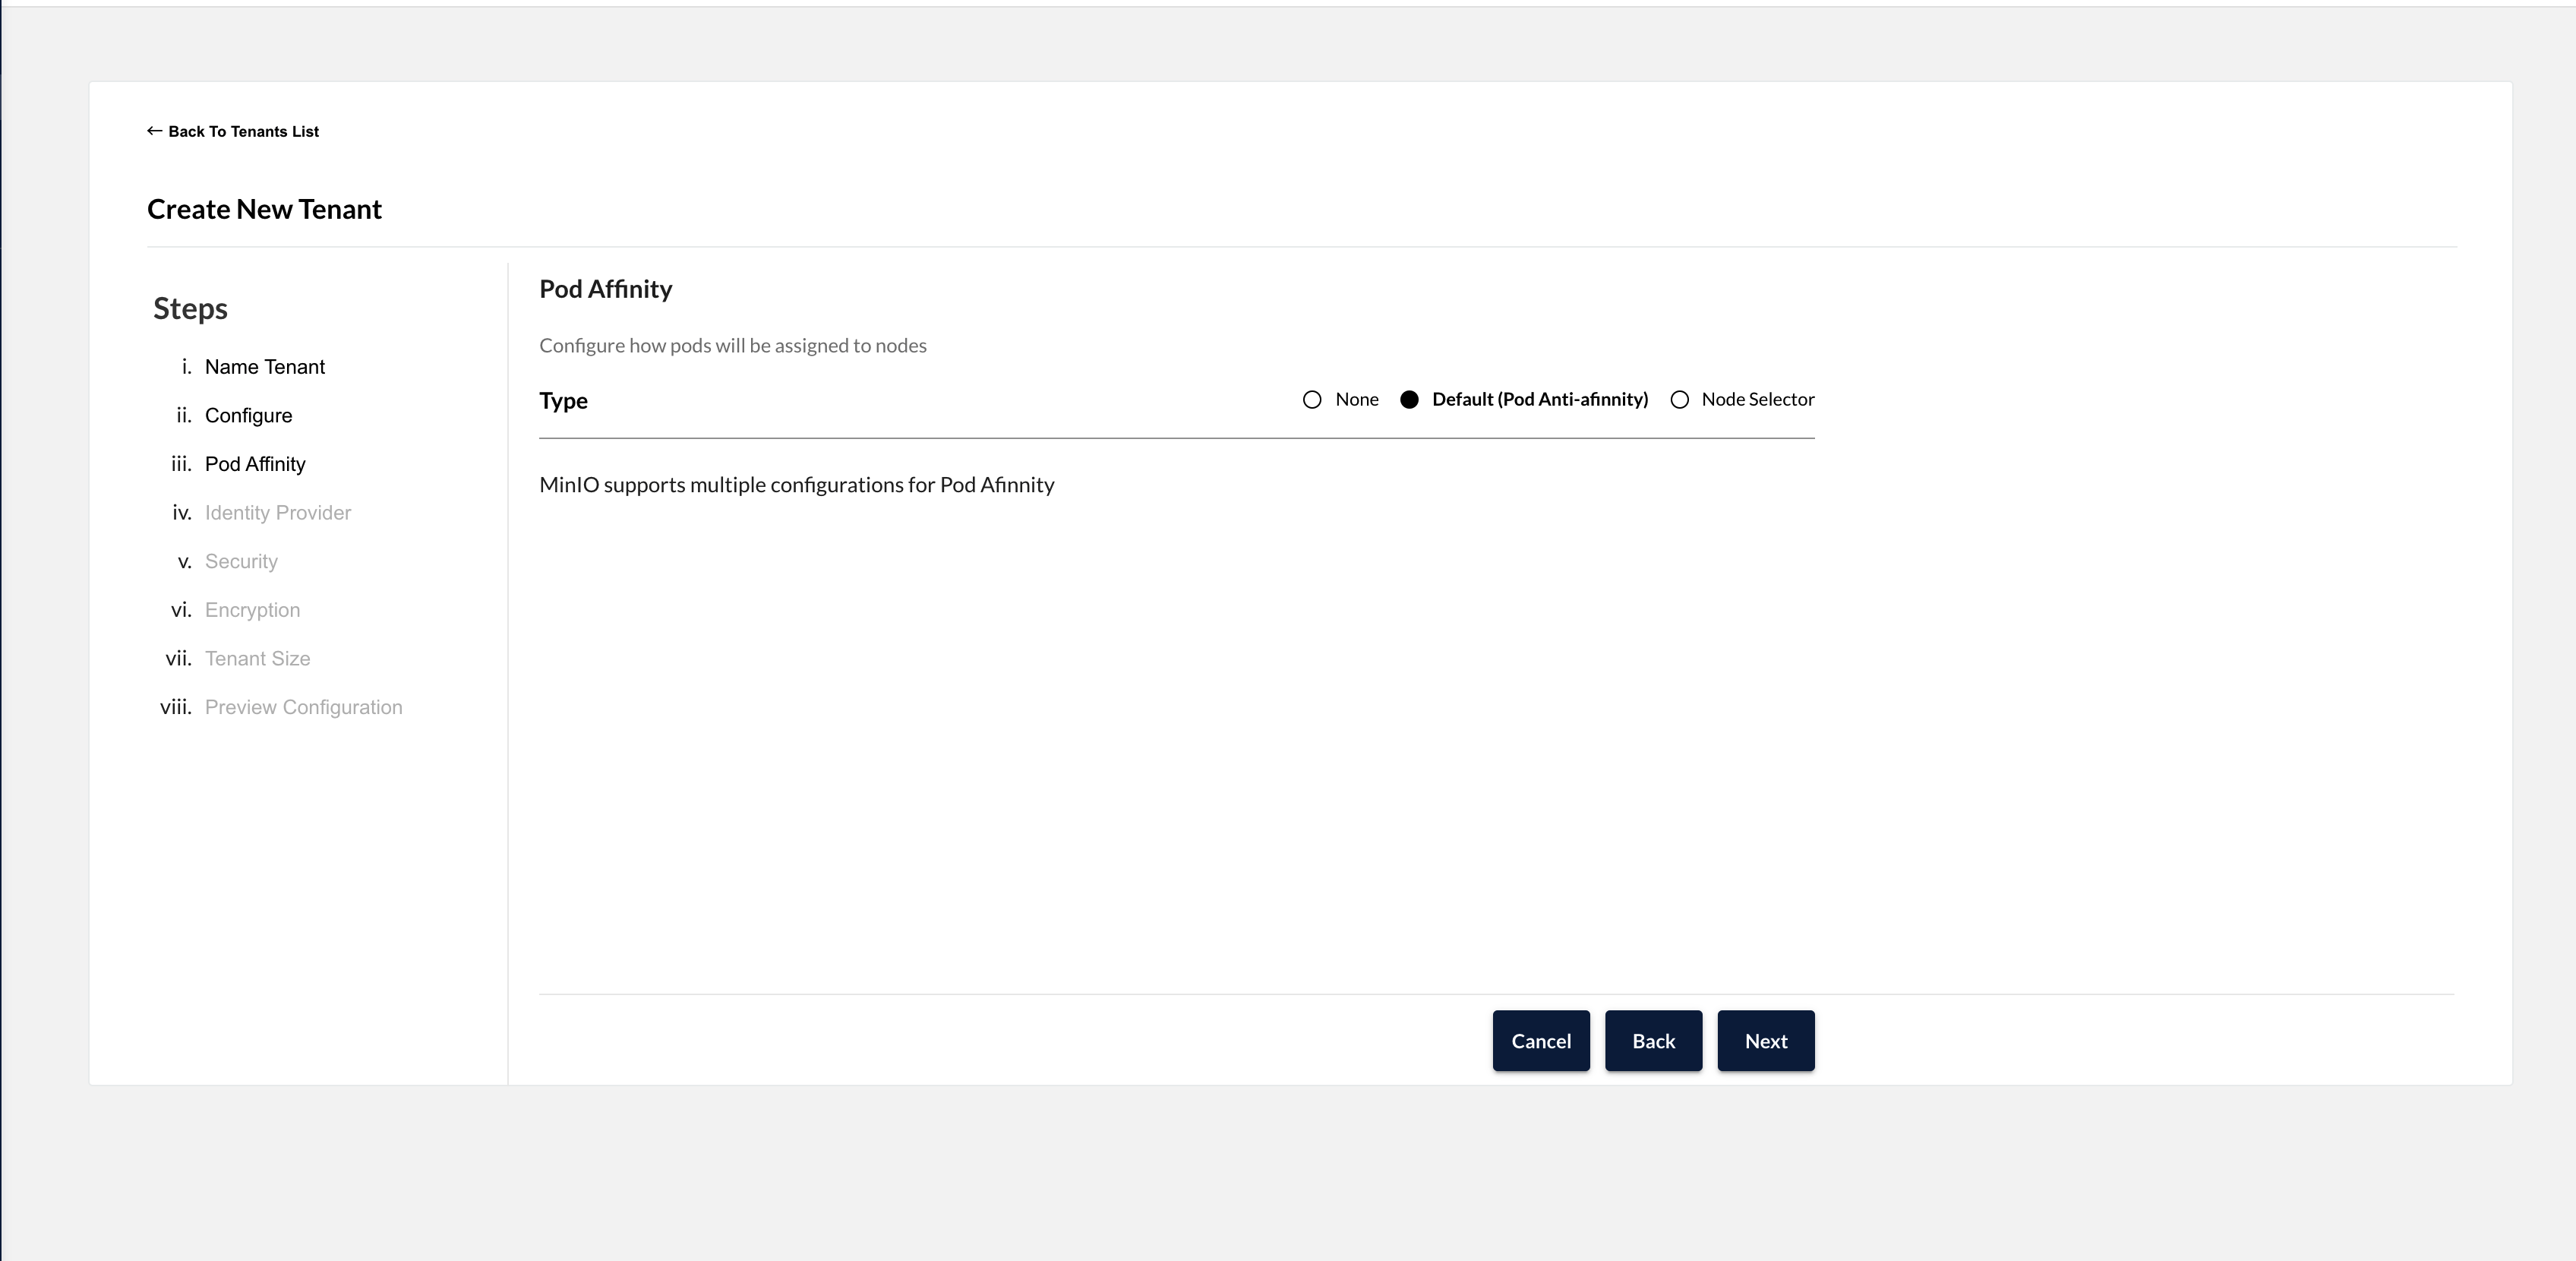
Task: Click the Back button
Action: click(1653, 1041)
